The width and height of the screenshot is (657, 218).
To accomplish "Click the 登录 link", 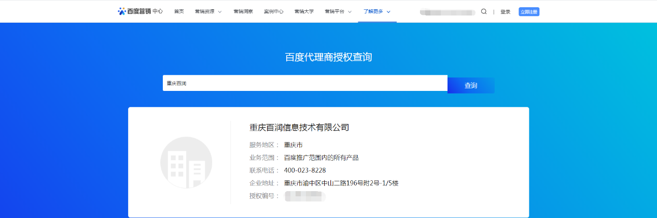I will (x=505, y=11).
